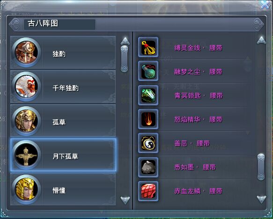Open the 赤血龙鳞·腰带 item link

[x=198, y=191]
